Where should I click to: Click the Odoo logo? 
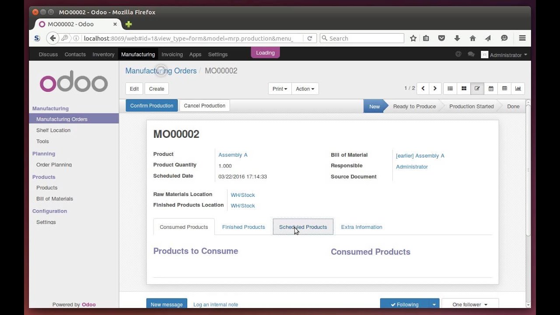pos(73,81)
